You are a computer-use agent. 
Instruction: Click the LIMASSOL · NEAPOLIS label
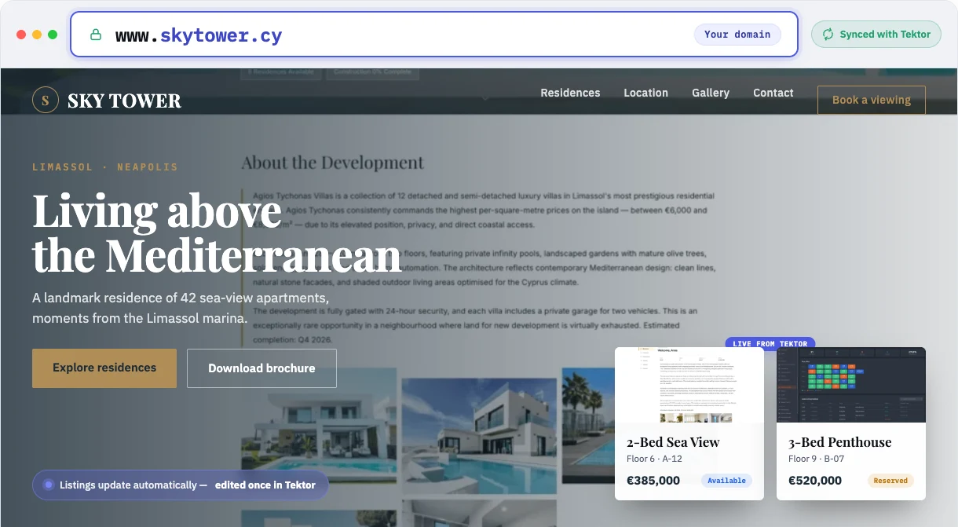tap(105, 167)
